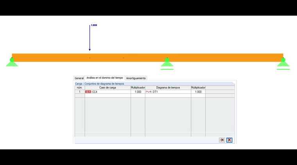This screenshot has width=297, height=165.
Task: Click the 1.000 multiplier next to CC4
Action: (138, 92)
